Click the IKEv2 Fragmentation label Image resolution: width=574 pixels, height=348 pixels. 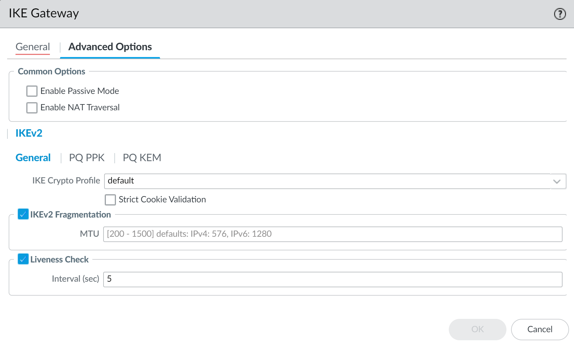pyautogui.click(x=70, y=214)
